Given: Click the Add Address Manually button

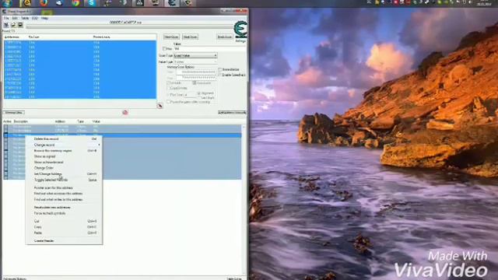Looking at the screenshot, I should pos(232,113).
